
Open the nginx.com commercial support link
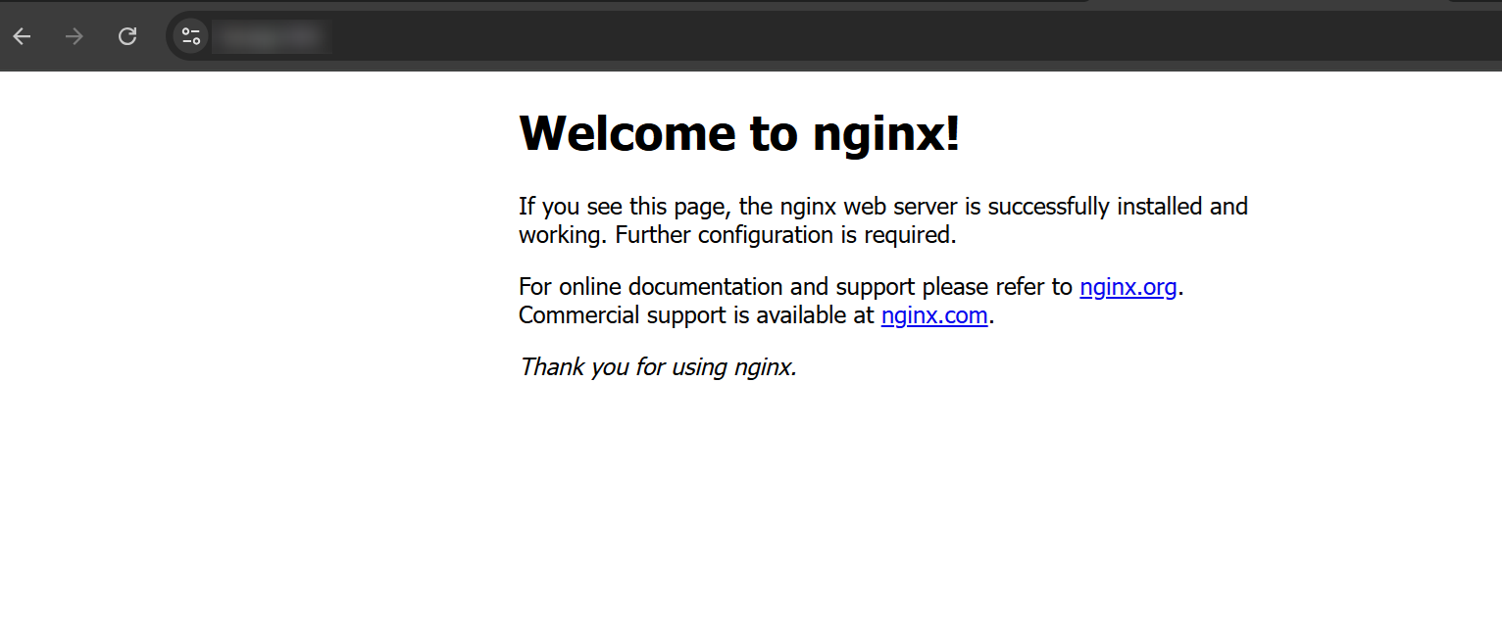coord(934,315)
